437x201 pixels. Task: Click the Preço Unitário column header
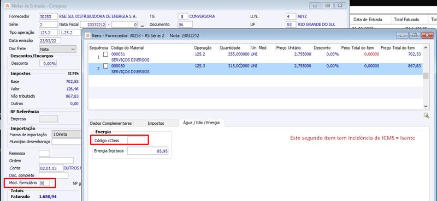(288, 48)
